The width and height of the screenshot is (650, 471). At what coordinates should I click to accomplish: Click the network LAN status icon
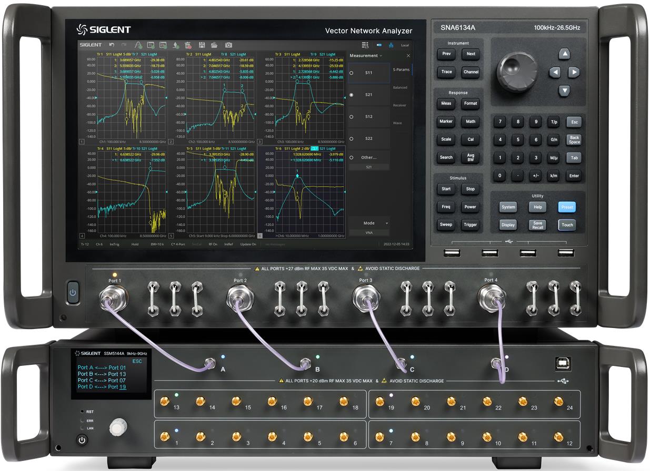391,45
